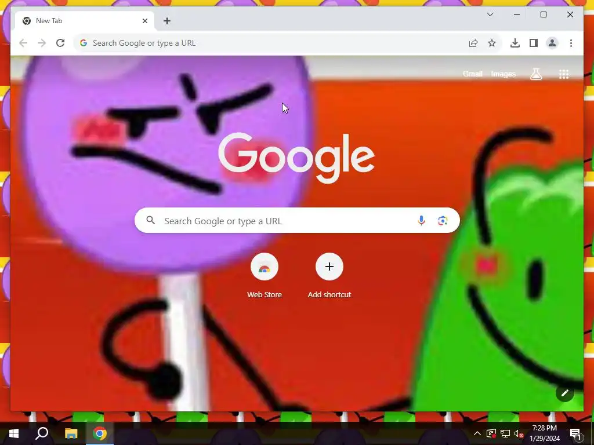The width and height of the screenshot is (594, 445).
Task: Open Gmail link
Action: [x=472, y=74]
